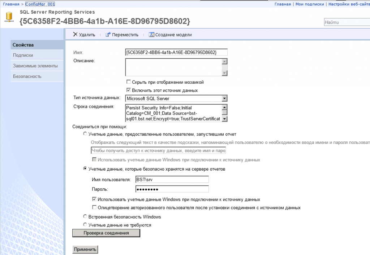Enable Скрыть при отображении мозаикой checkbox

[129, 82]
